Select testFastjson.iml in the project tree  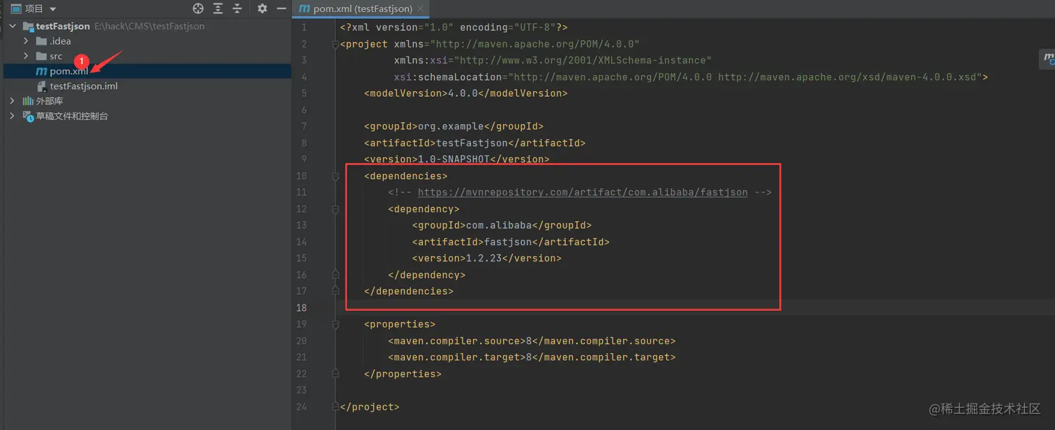point(84,86)
